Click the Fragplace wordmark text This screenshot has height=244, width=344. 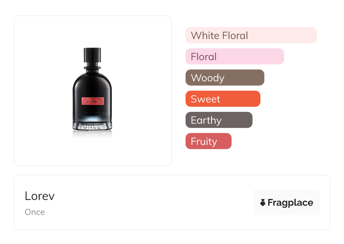click(290, 202)
